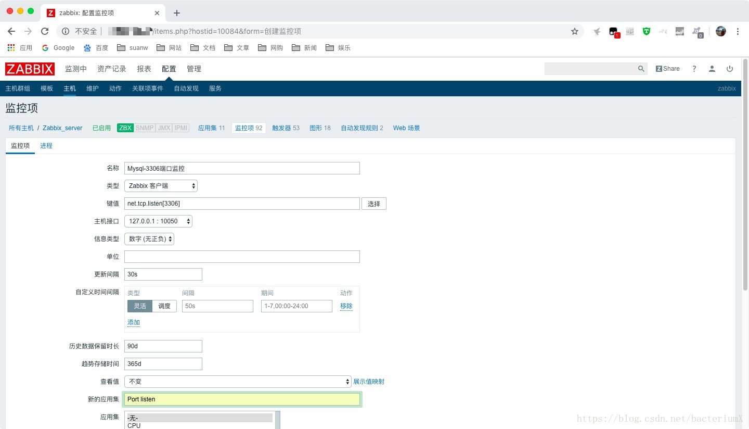Open the suanw bookmark folder

(x=133, y=47)
